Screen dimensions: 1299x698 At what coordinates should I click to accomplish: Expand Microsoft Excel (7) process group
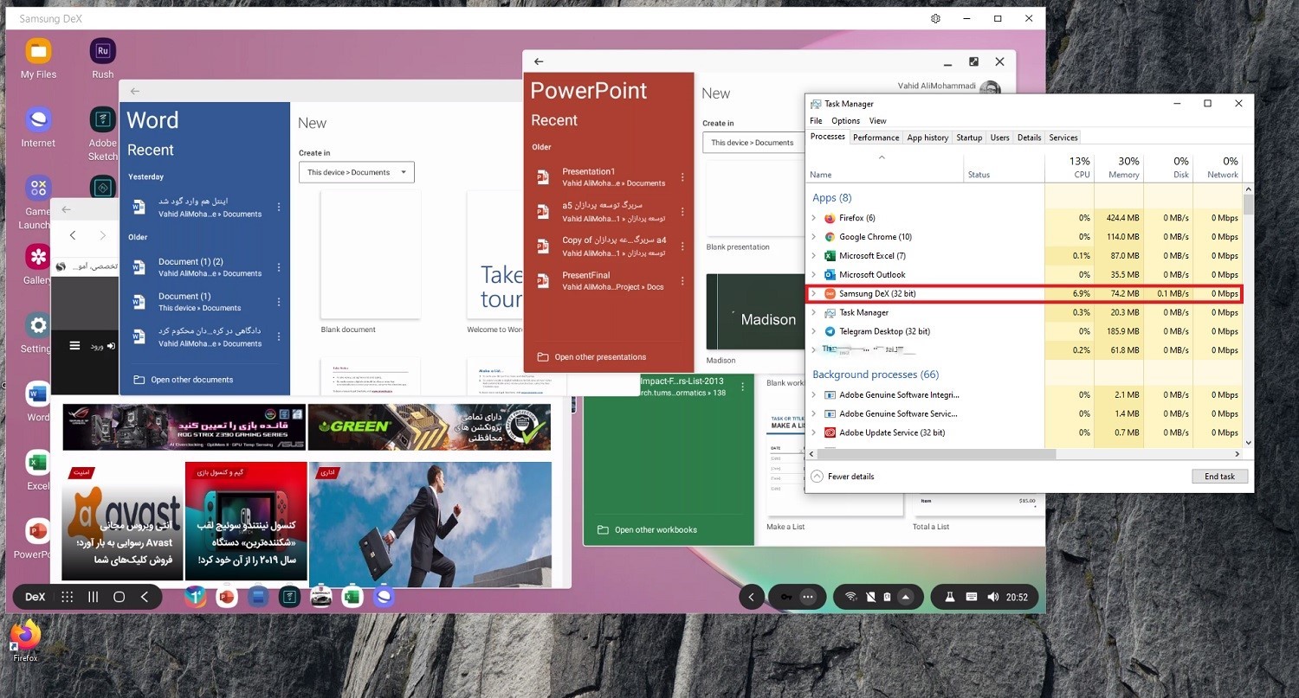click(x=813, y=256)
